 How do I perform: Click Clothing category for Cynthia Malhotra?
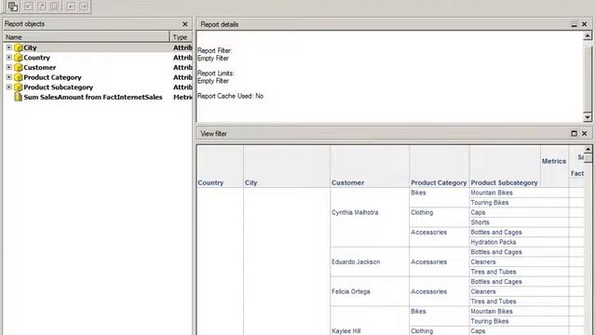(x=440, y=217)
